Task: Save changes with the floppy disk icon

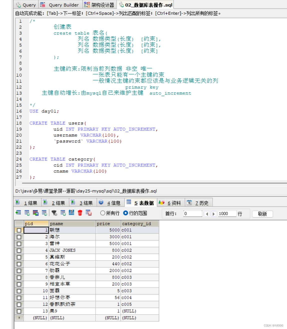Action: pyautogui.click(x=71, y=212)
